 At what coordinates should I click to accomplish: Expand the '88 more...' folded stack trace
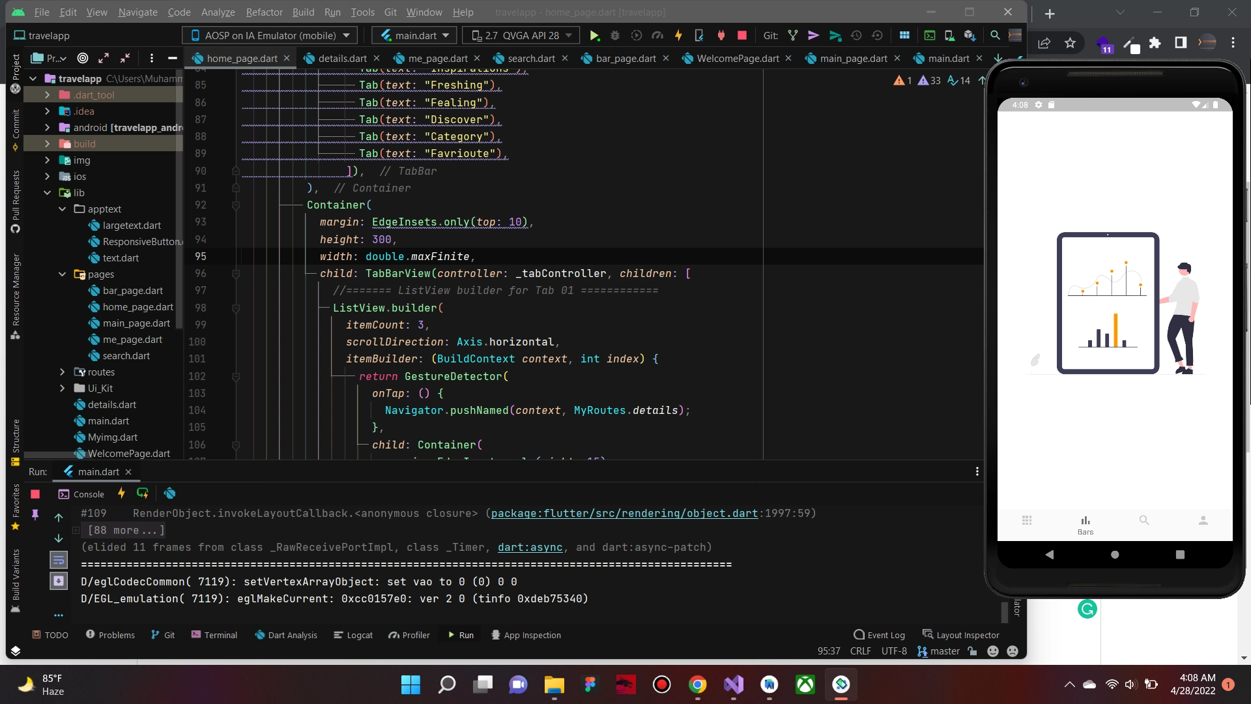pos(126,530)
